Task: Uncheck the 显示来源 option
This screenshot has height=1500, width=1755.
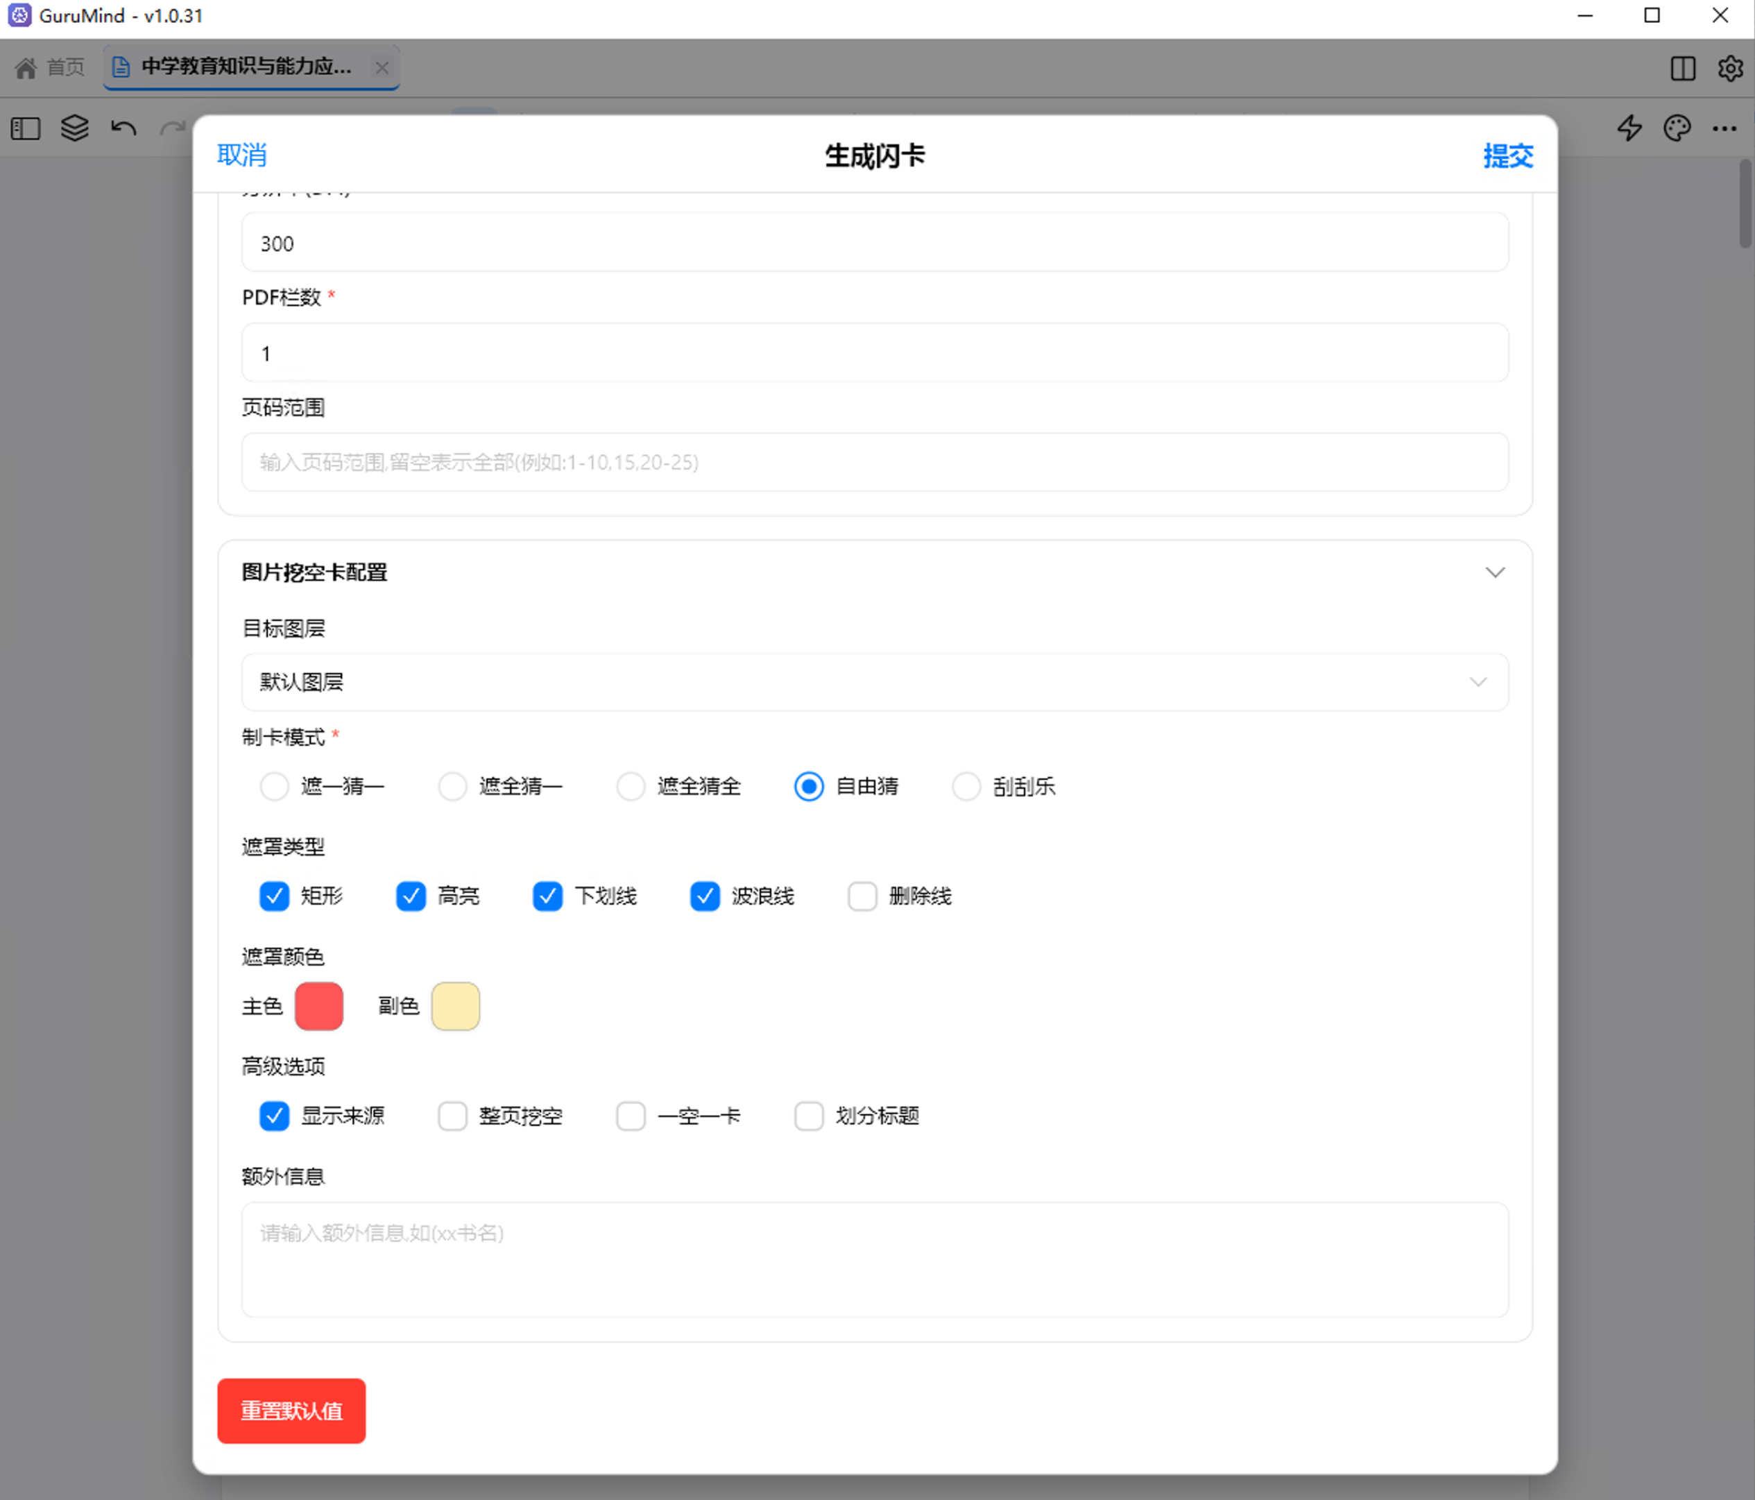Action: pyautogui.click(x=273, y=1116)
